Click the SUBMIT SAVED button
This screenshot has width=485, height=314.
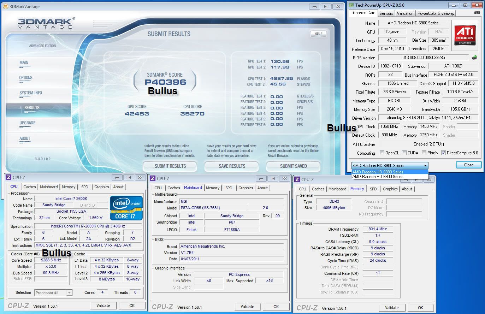[293, 166]
